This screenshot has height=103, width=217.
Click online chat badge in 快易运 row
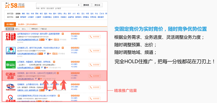tap(37, 67)
